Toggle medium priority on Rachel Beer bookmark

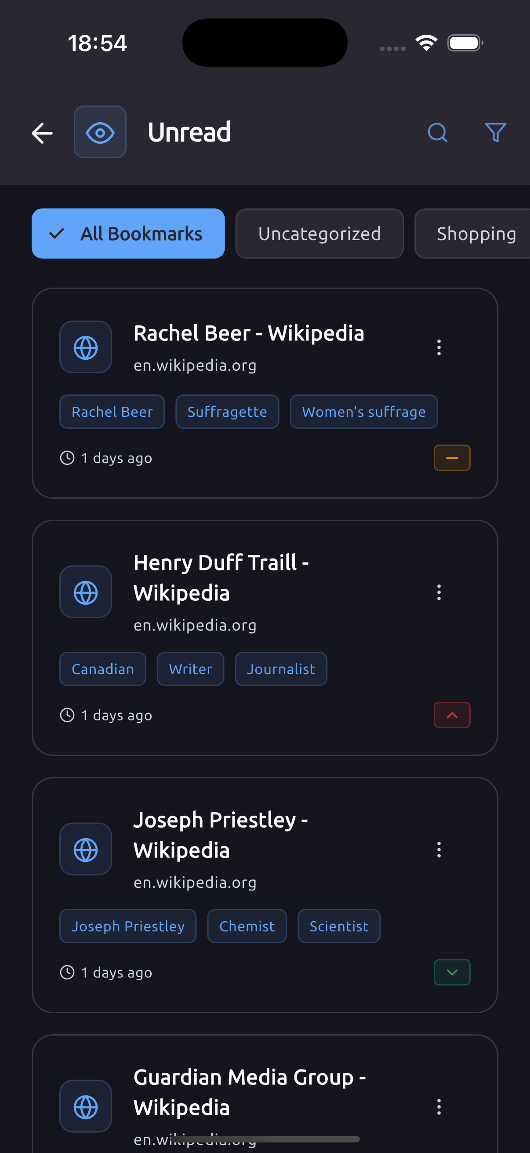[x=452, y=458]
